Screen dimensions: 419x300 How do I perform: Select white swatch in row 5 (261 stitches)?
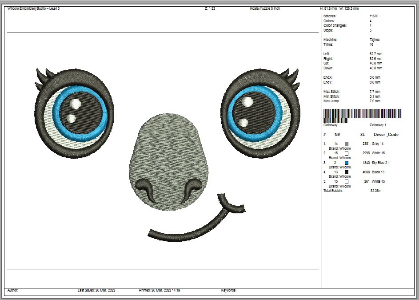tap(347, 182)
